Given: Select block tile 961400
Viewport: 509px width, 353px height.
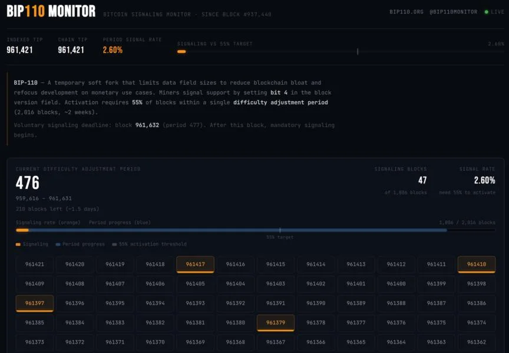Looking at the screenshot, I should tap(396, 284).
